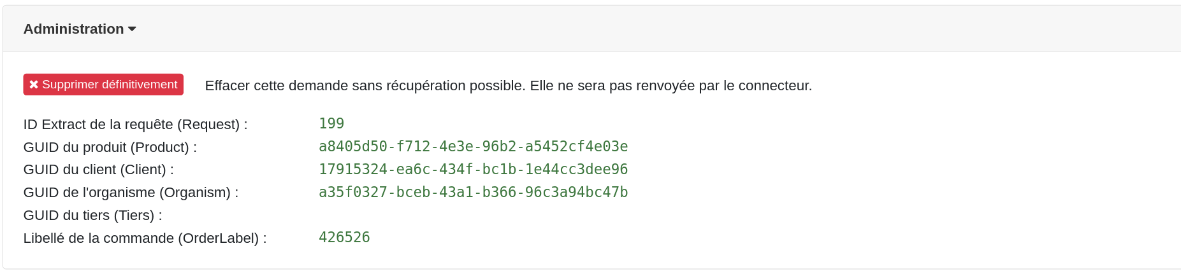
Task: Click the GUID du client label
Action: tap(98, 170)
